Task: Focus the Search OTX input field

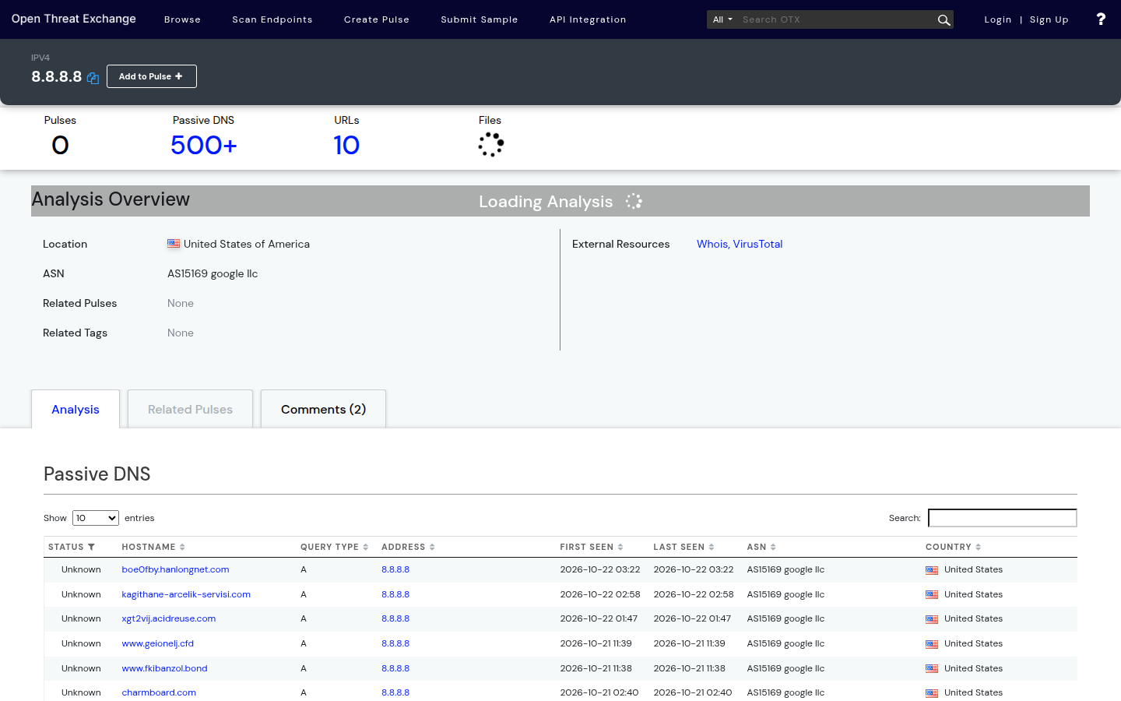Action: tap(836, 19)
